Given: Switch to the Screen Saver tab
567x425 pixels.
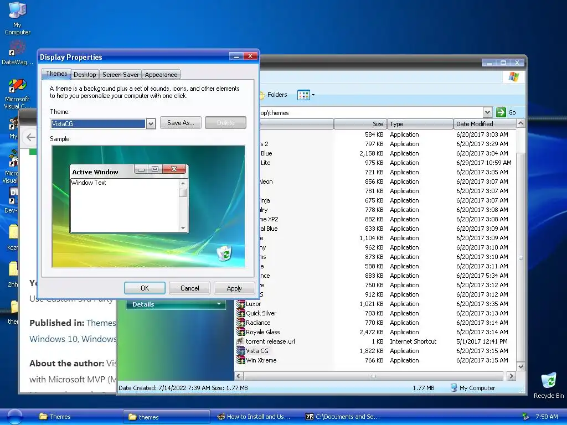Looking at the screenshot, I should [120, 75].
